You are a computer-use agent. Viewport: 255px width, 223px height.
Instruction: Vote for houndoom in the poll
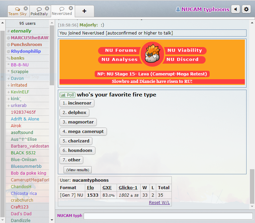click(77, 150)
